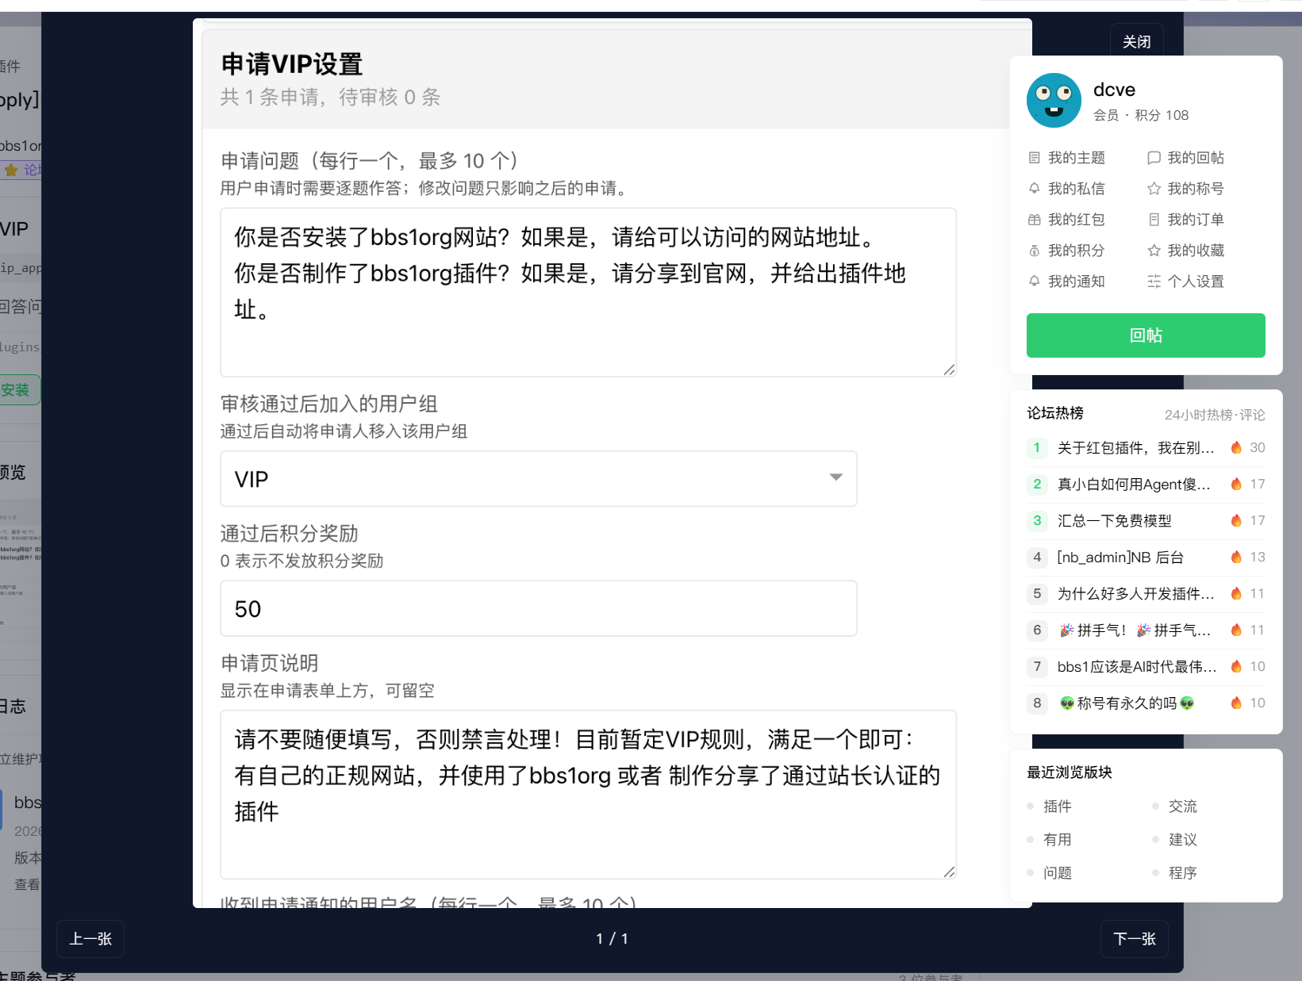The height and width of the screenshot is (981, 1302).
Task: Open hot thread 为什么好多人开发插件…
Action: tap(1136, 594)
